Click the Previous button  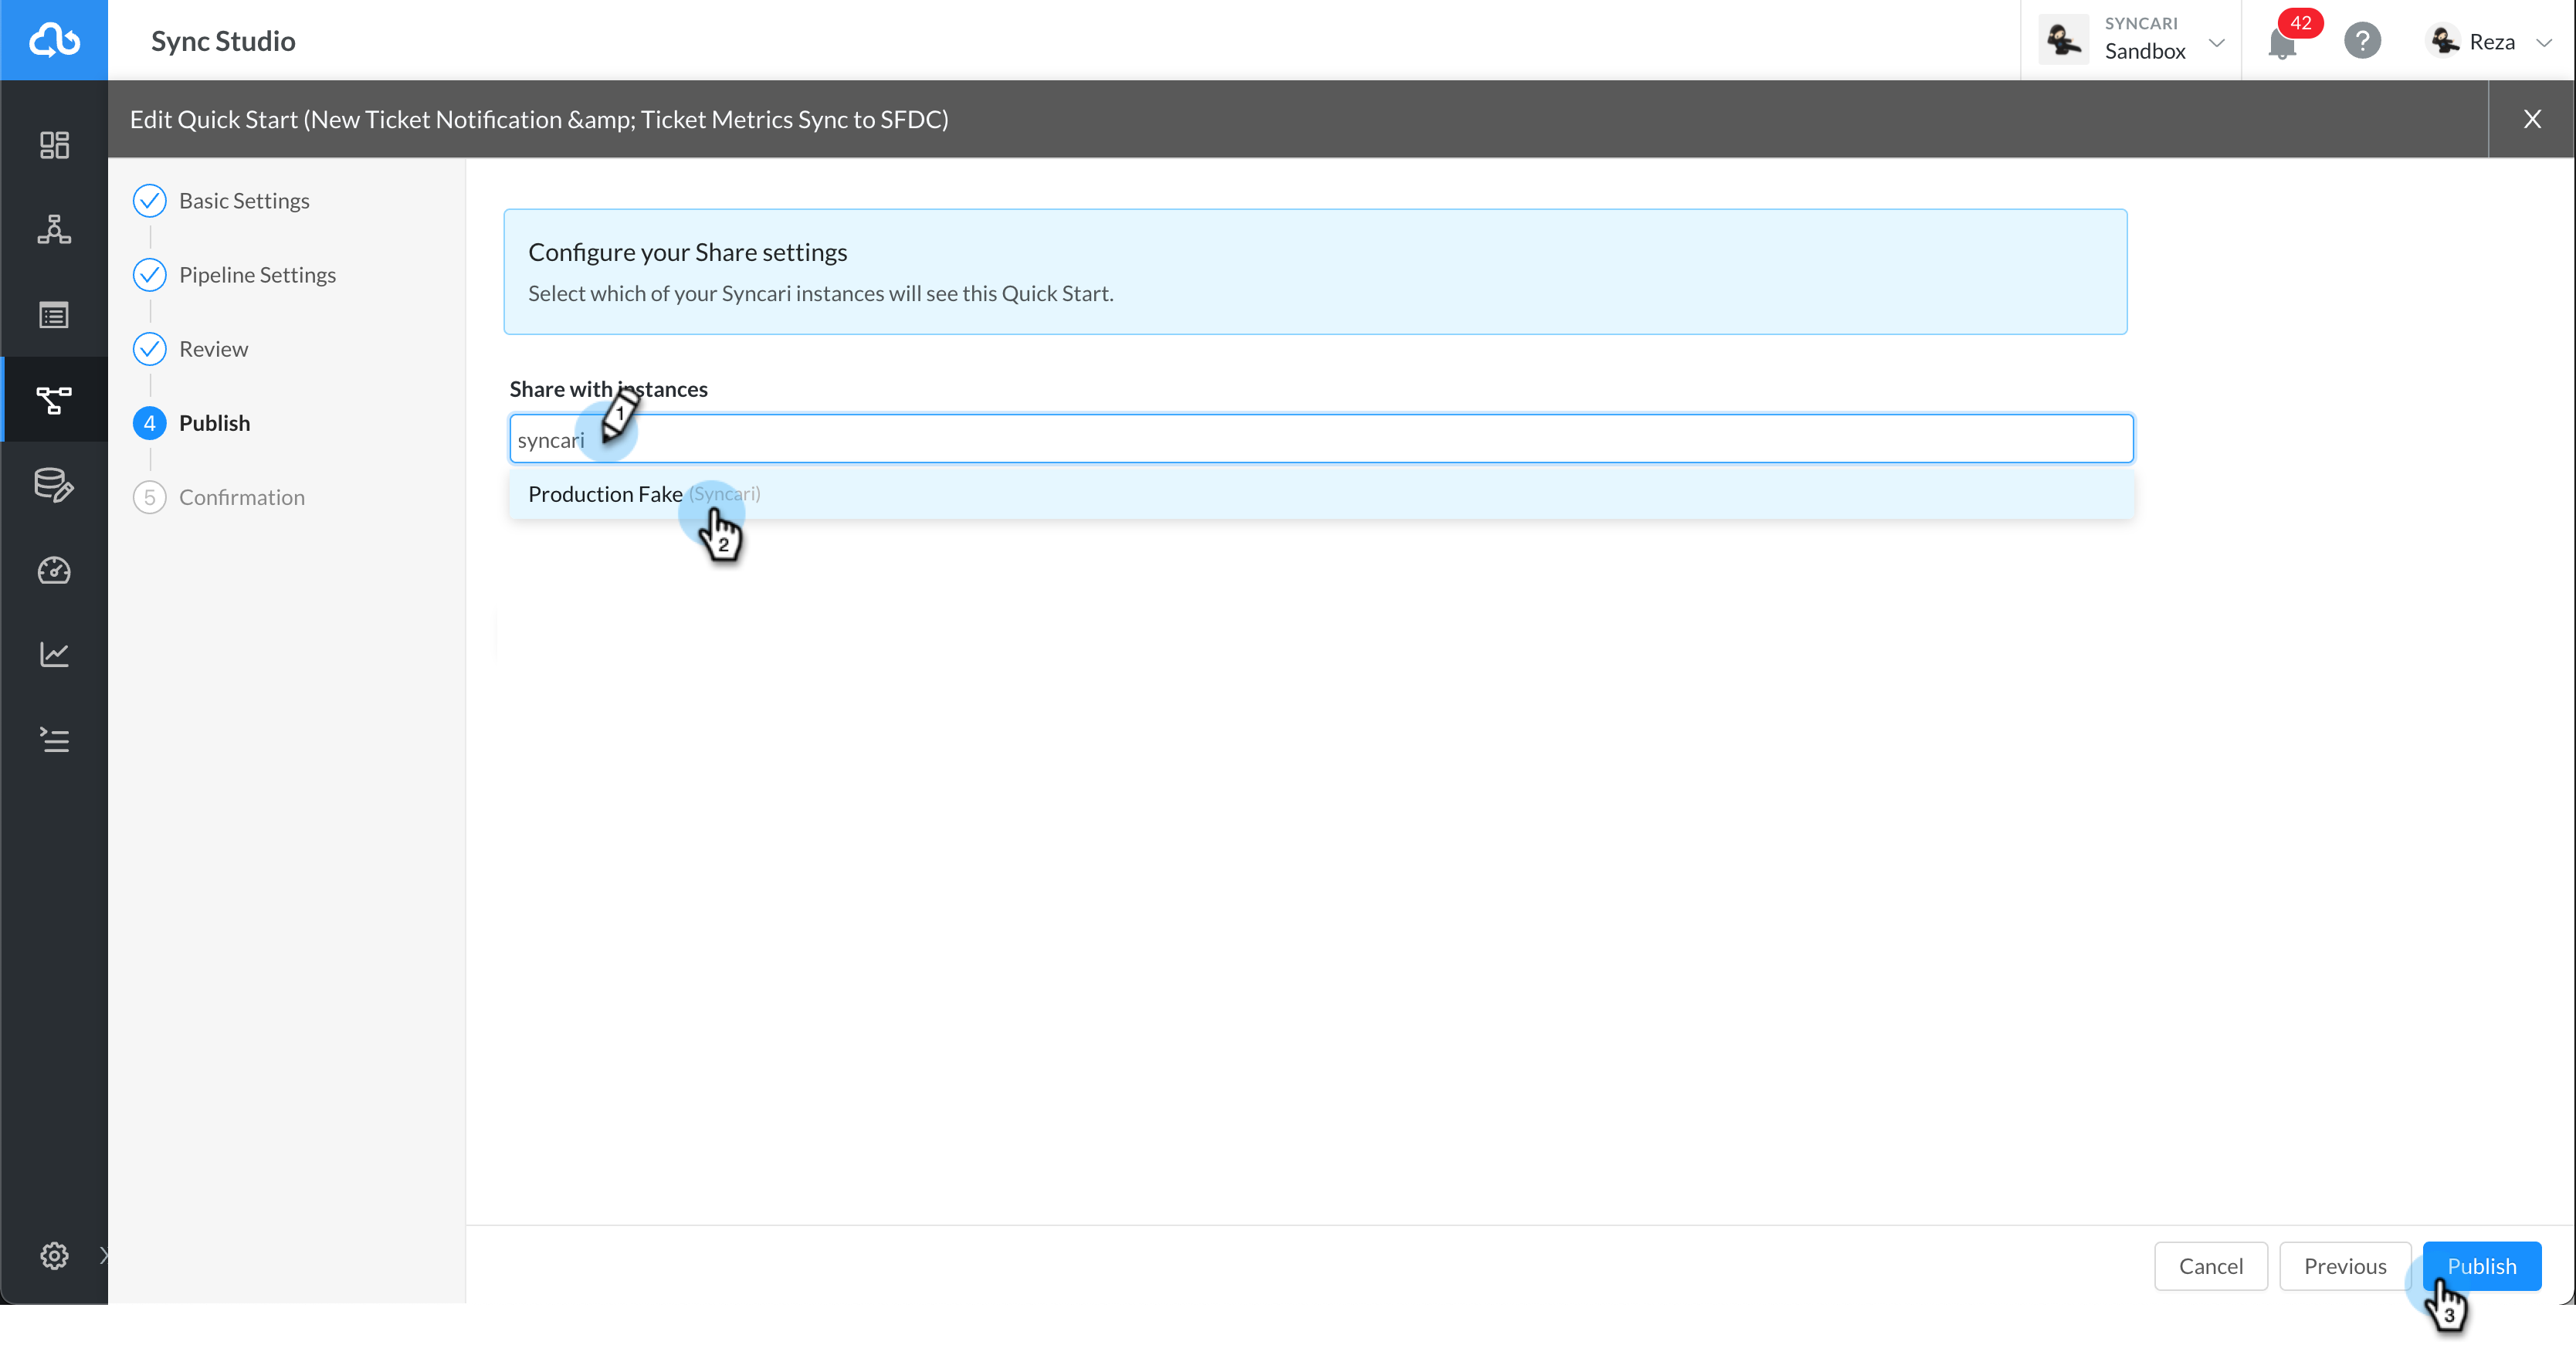(x=2345, y=1266)
